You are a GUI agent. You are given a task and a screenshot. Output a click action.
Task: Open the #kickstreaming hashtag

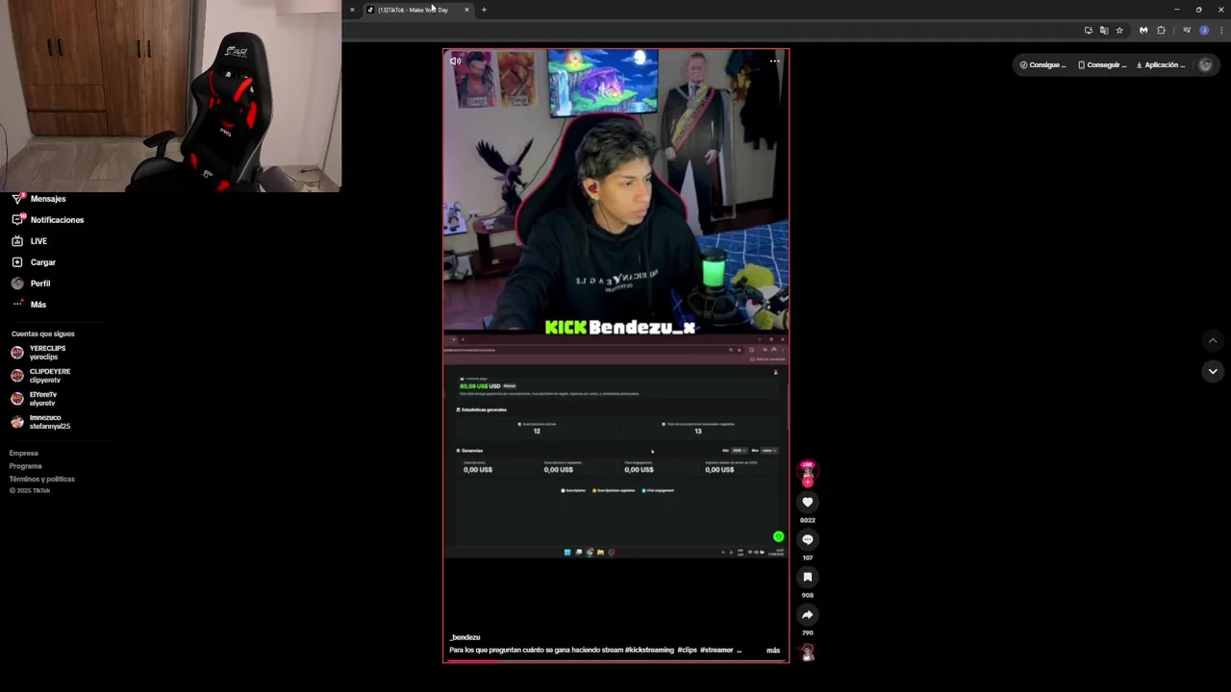[649, 651]
